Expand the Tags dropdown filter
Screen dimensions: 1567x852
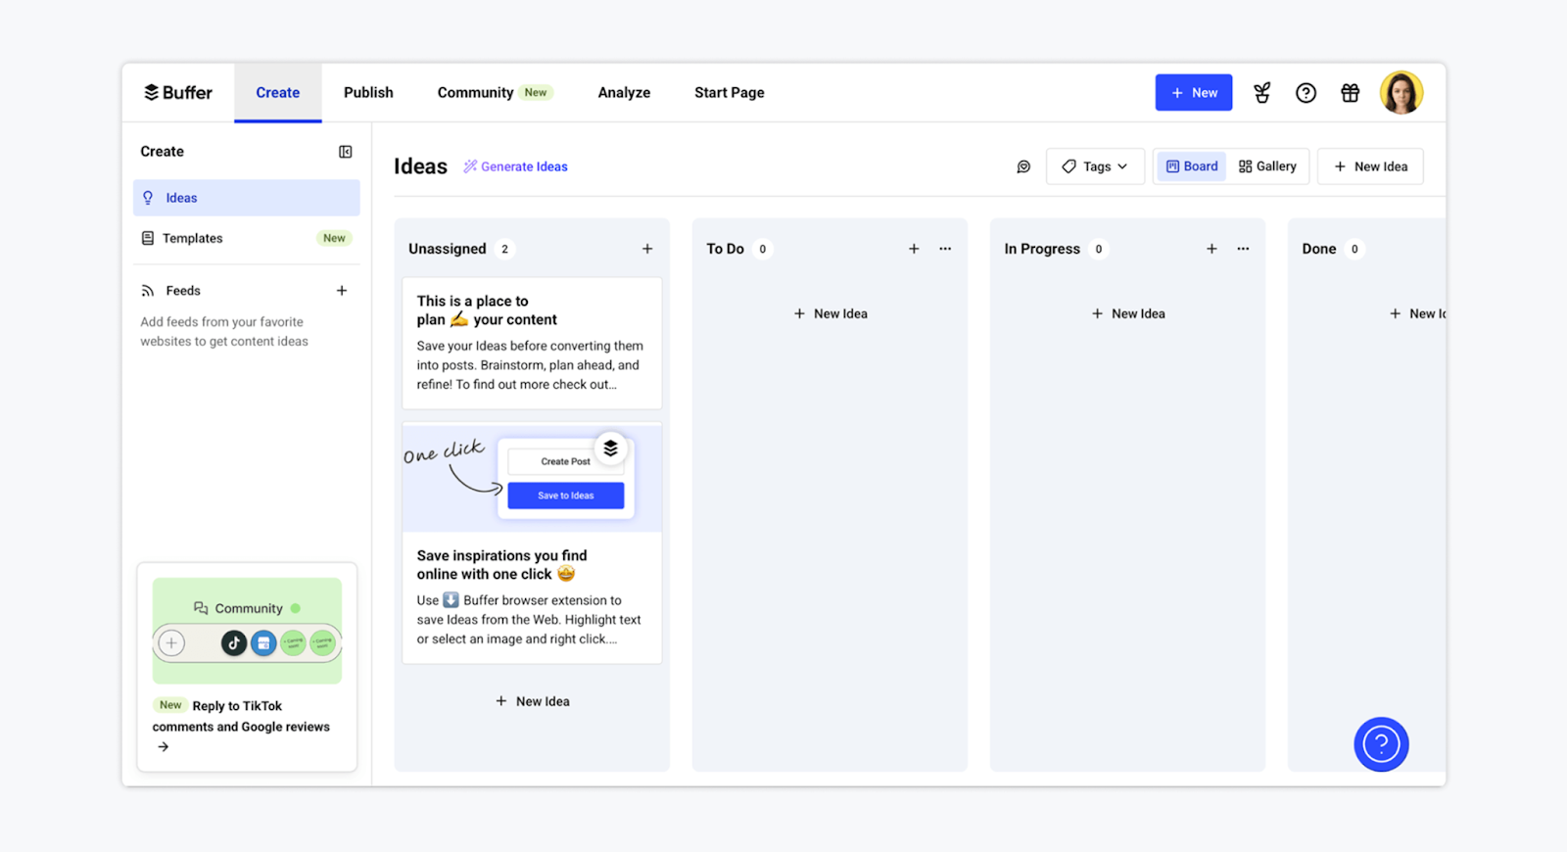pyautogui.click(x=1095, y=166)
